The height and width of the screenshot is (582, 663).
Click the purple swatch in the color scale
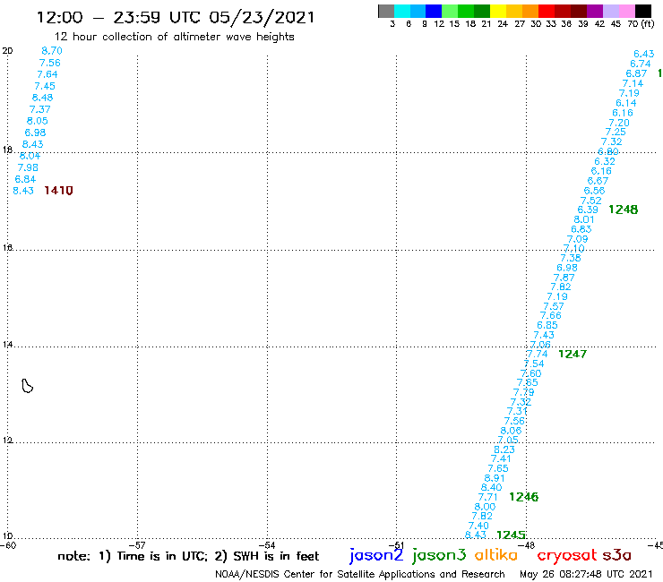595,11
